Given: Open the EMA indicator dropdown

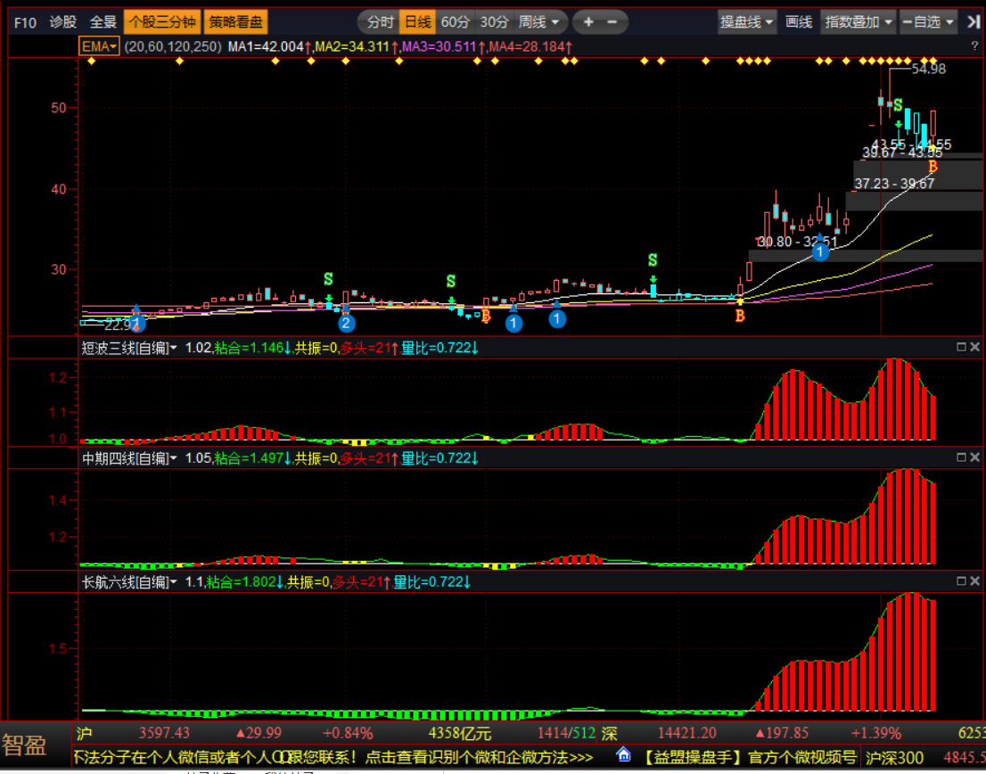Looking at the screenshot, I should point(99,46).
